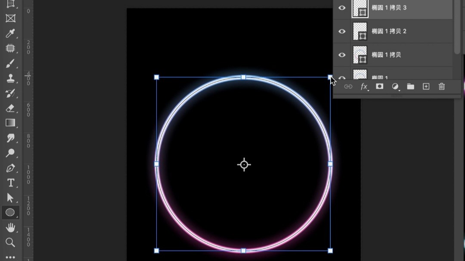Click the 椭圆 1 拷贝 2 layer thumbnail
The height and width of the screenshot is (261, 465).
click(360, 31)
